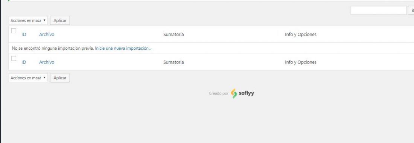Open the Inicie una nueva importación link
This screenshot has height=143, width=414.
(123, 49)
